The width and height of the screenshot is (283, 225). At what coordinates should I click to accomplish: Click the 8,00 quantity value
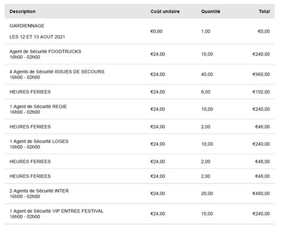[205, 92]
